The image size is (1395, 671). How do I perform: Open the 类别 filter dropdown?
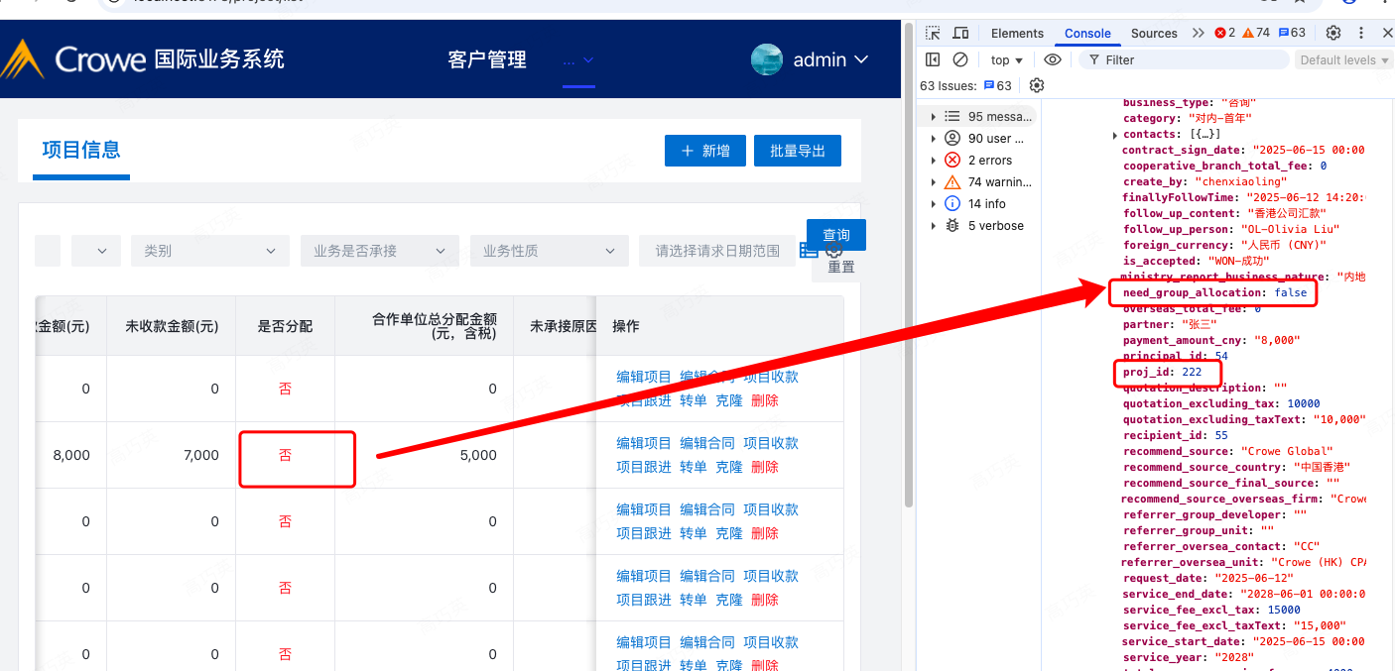click(210, 251)
